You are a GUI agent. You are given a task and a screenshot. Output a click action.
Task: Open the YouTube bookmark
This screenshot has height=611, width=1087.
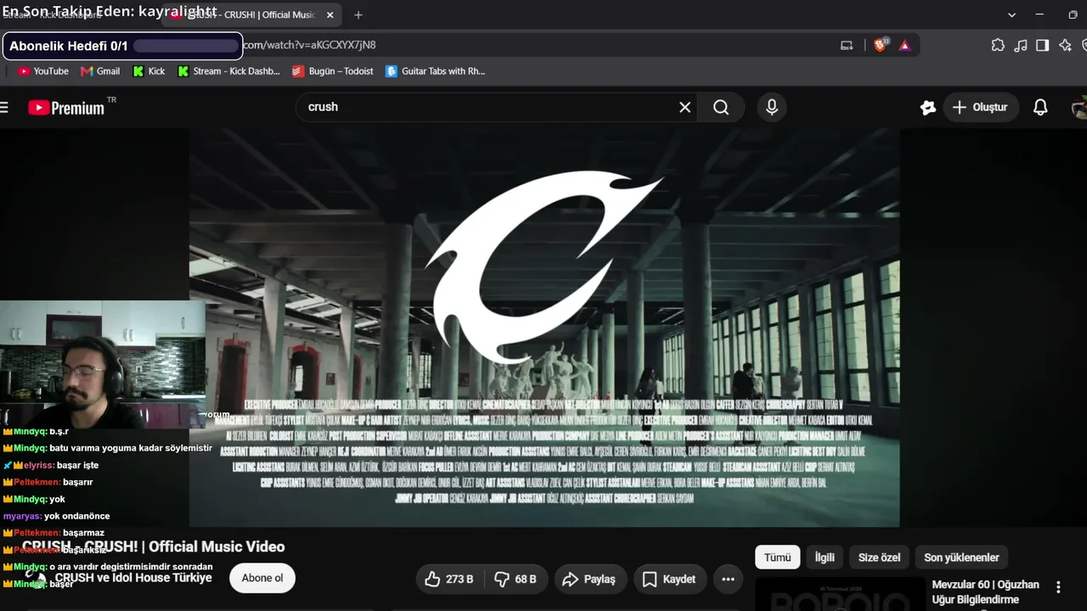pos(43,71)
